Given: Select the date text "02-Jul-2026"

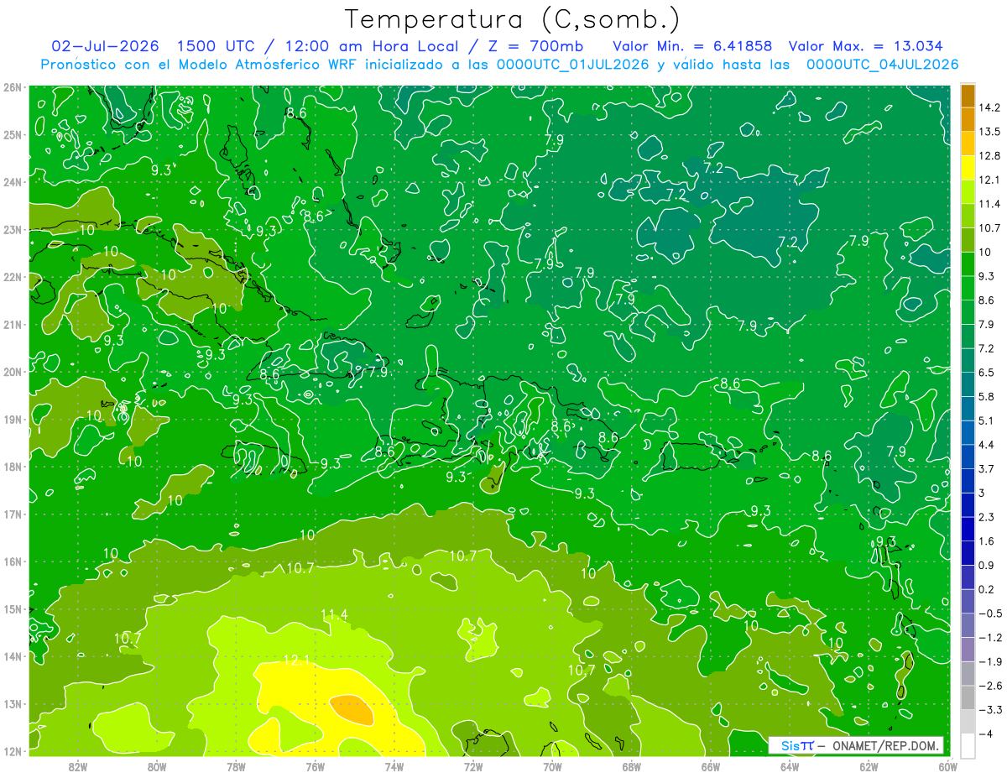Looking at the screenshot, I should (x=106, y=46).
